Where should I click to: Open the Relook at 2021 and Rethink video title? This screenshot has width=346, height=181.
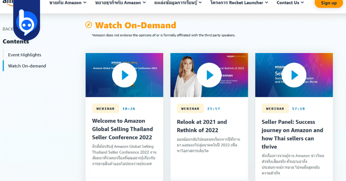pyautogui.click(x=202, y=126)
